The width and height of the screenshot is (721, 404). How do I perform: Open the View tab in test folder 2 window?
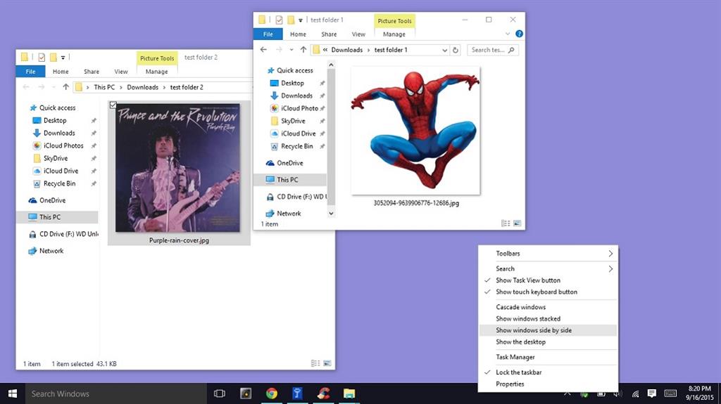[x=121, y=72]
